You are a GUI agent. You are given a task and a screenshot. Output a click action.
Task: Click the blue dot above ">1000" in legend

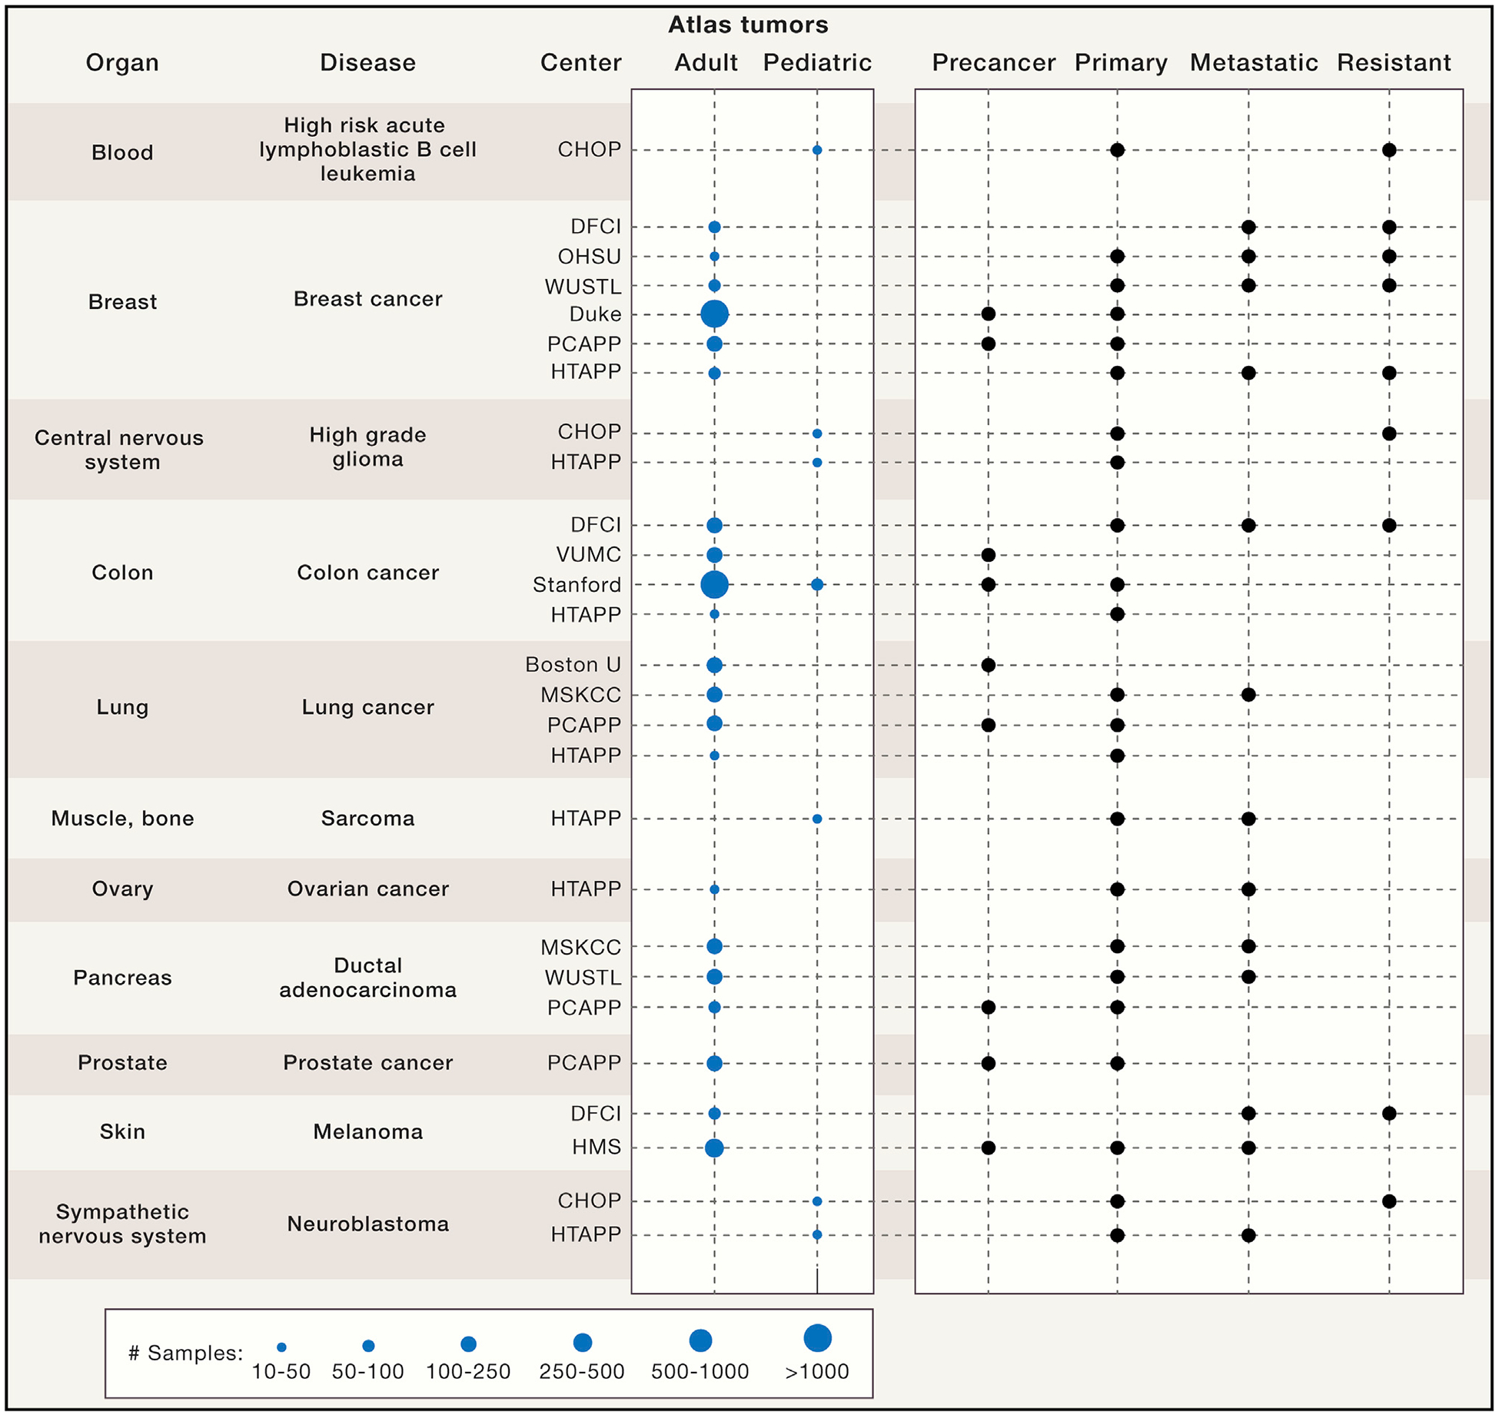pyautogui.click(x=817, y=1338)
